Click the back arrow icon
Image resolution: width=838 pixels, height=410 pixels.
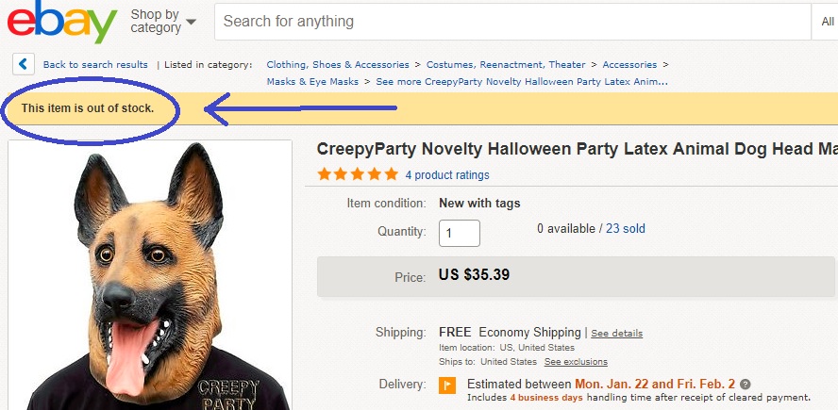pos(24,64)
